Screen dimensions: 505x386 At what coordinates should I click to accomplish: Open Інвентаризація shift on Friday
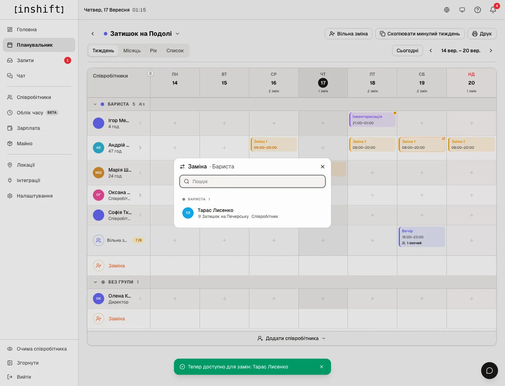(x=372, y=120)
